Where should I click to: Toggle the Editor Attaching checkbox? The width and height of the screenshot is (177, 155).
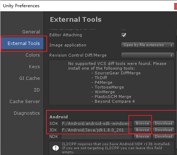click(x=124, y=35)
